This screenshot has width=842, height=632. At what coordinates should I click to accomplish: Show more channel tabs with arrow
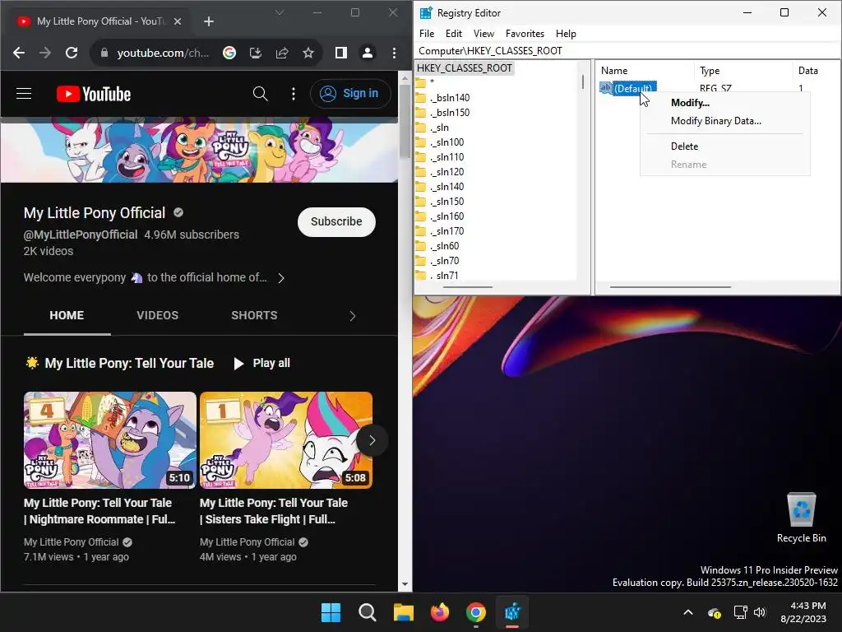coord(352,316)
